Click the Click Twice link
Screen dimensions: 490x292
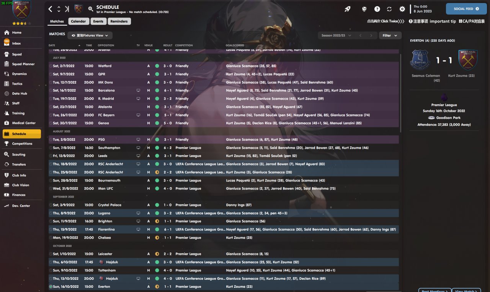(385, 21)
